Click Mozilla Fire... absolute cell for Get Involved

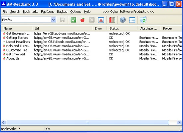[x=149, y=54]
